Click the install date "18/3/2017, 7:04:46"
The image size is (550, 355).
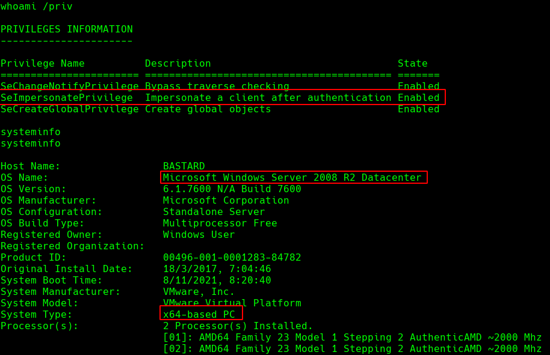point(217,269)
